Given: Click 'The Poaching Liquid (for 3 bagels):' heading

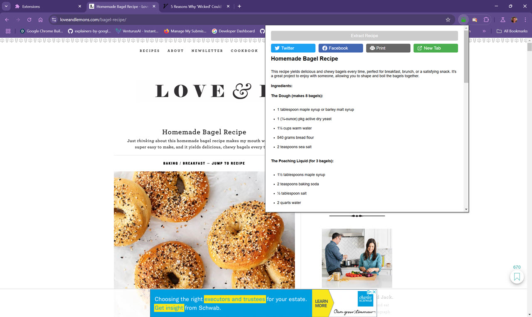Looking at the screenshot, I should coord(302,161).
